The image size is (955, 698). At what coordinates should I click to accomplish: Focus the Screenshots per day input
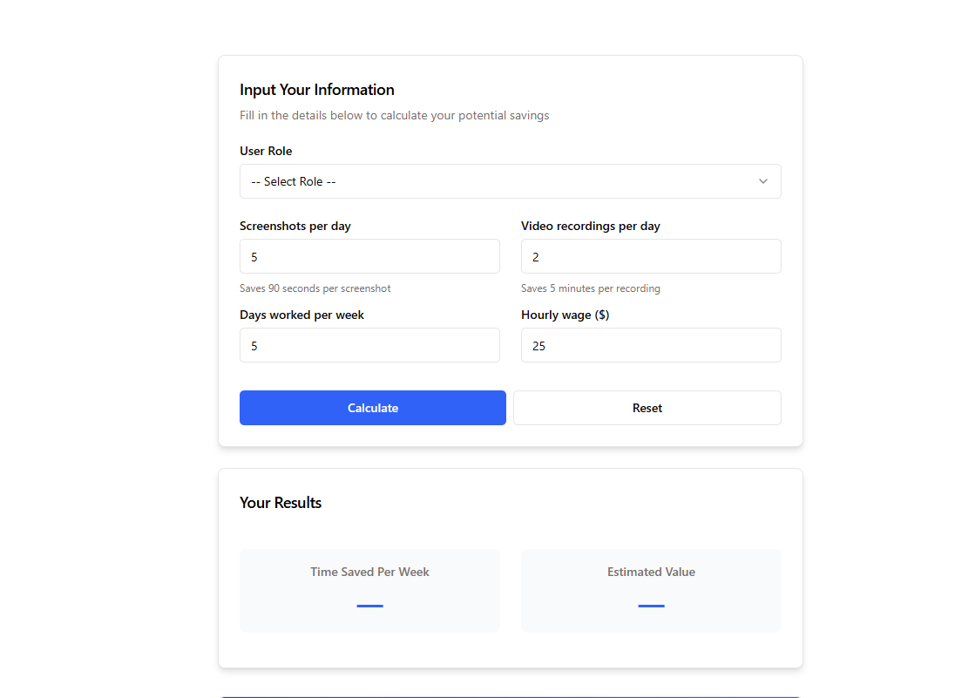[x=369, y=257]
